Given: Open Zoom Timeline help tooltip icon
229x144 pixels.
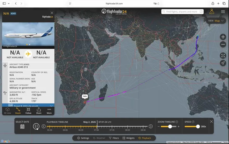Looking at the screenshot, I should pyautogui.click(x=177, y=122).
